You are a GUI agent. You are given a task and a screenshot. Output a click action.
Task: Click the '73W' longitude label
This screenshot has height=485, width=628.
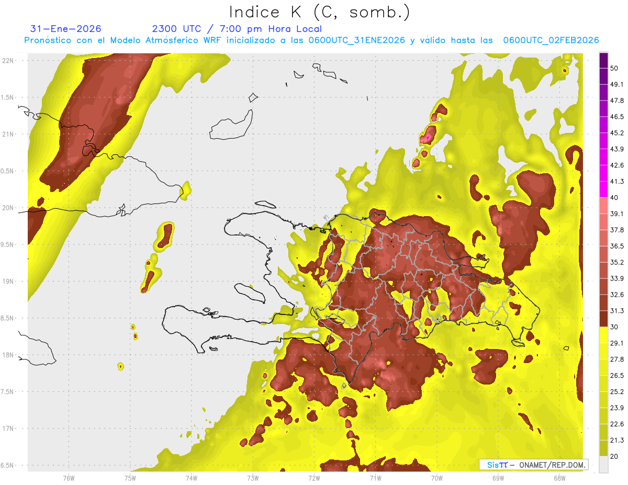(x=253, y=478)
